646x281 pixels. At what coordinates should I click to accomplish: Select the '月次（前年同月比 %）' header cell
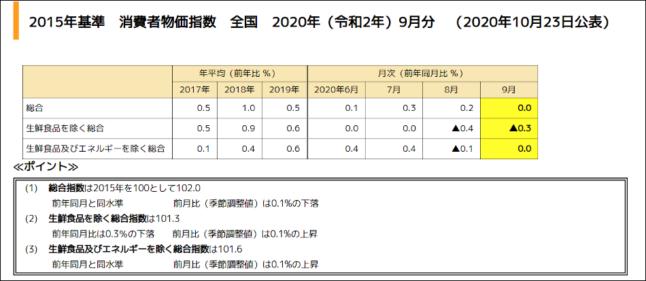click(x=423, y=73)
